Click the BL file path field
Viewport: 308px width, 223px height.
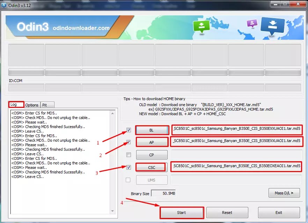(237, 130)
